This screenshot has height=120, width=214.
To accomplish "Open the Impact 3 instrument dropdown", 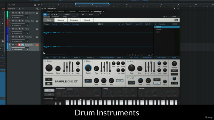I will [x=20, y=17].
